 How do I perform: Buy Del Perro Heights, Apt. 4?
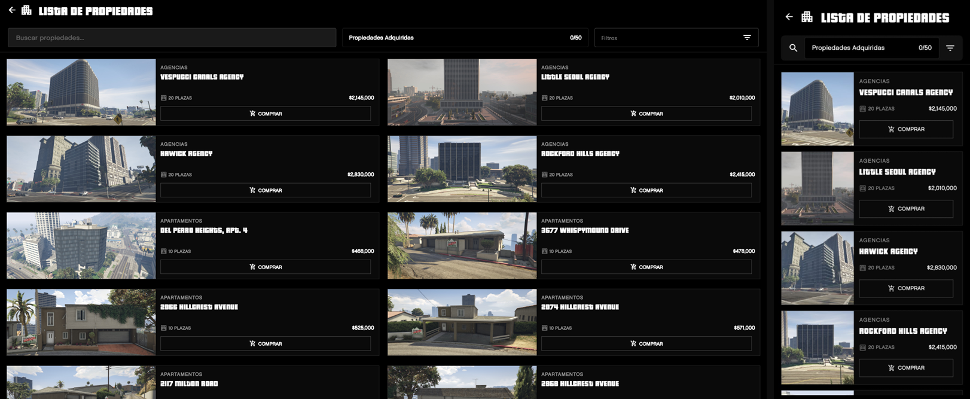click(266, 267)
